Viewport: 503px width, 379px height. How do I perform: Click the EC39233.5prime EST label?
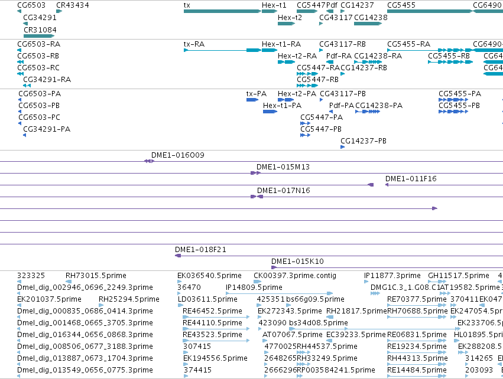click(356, 335)
